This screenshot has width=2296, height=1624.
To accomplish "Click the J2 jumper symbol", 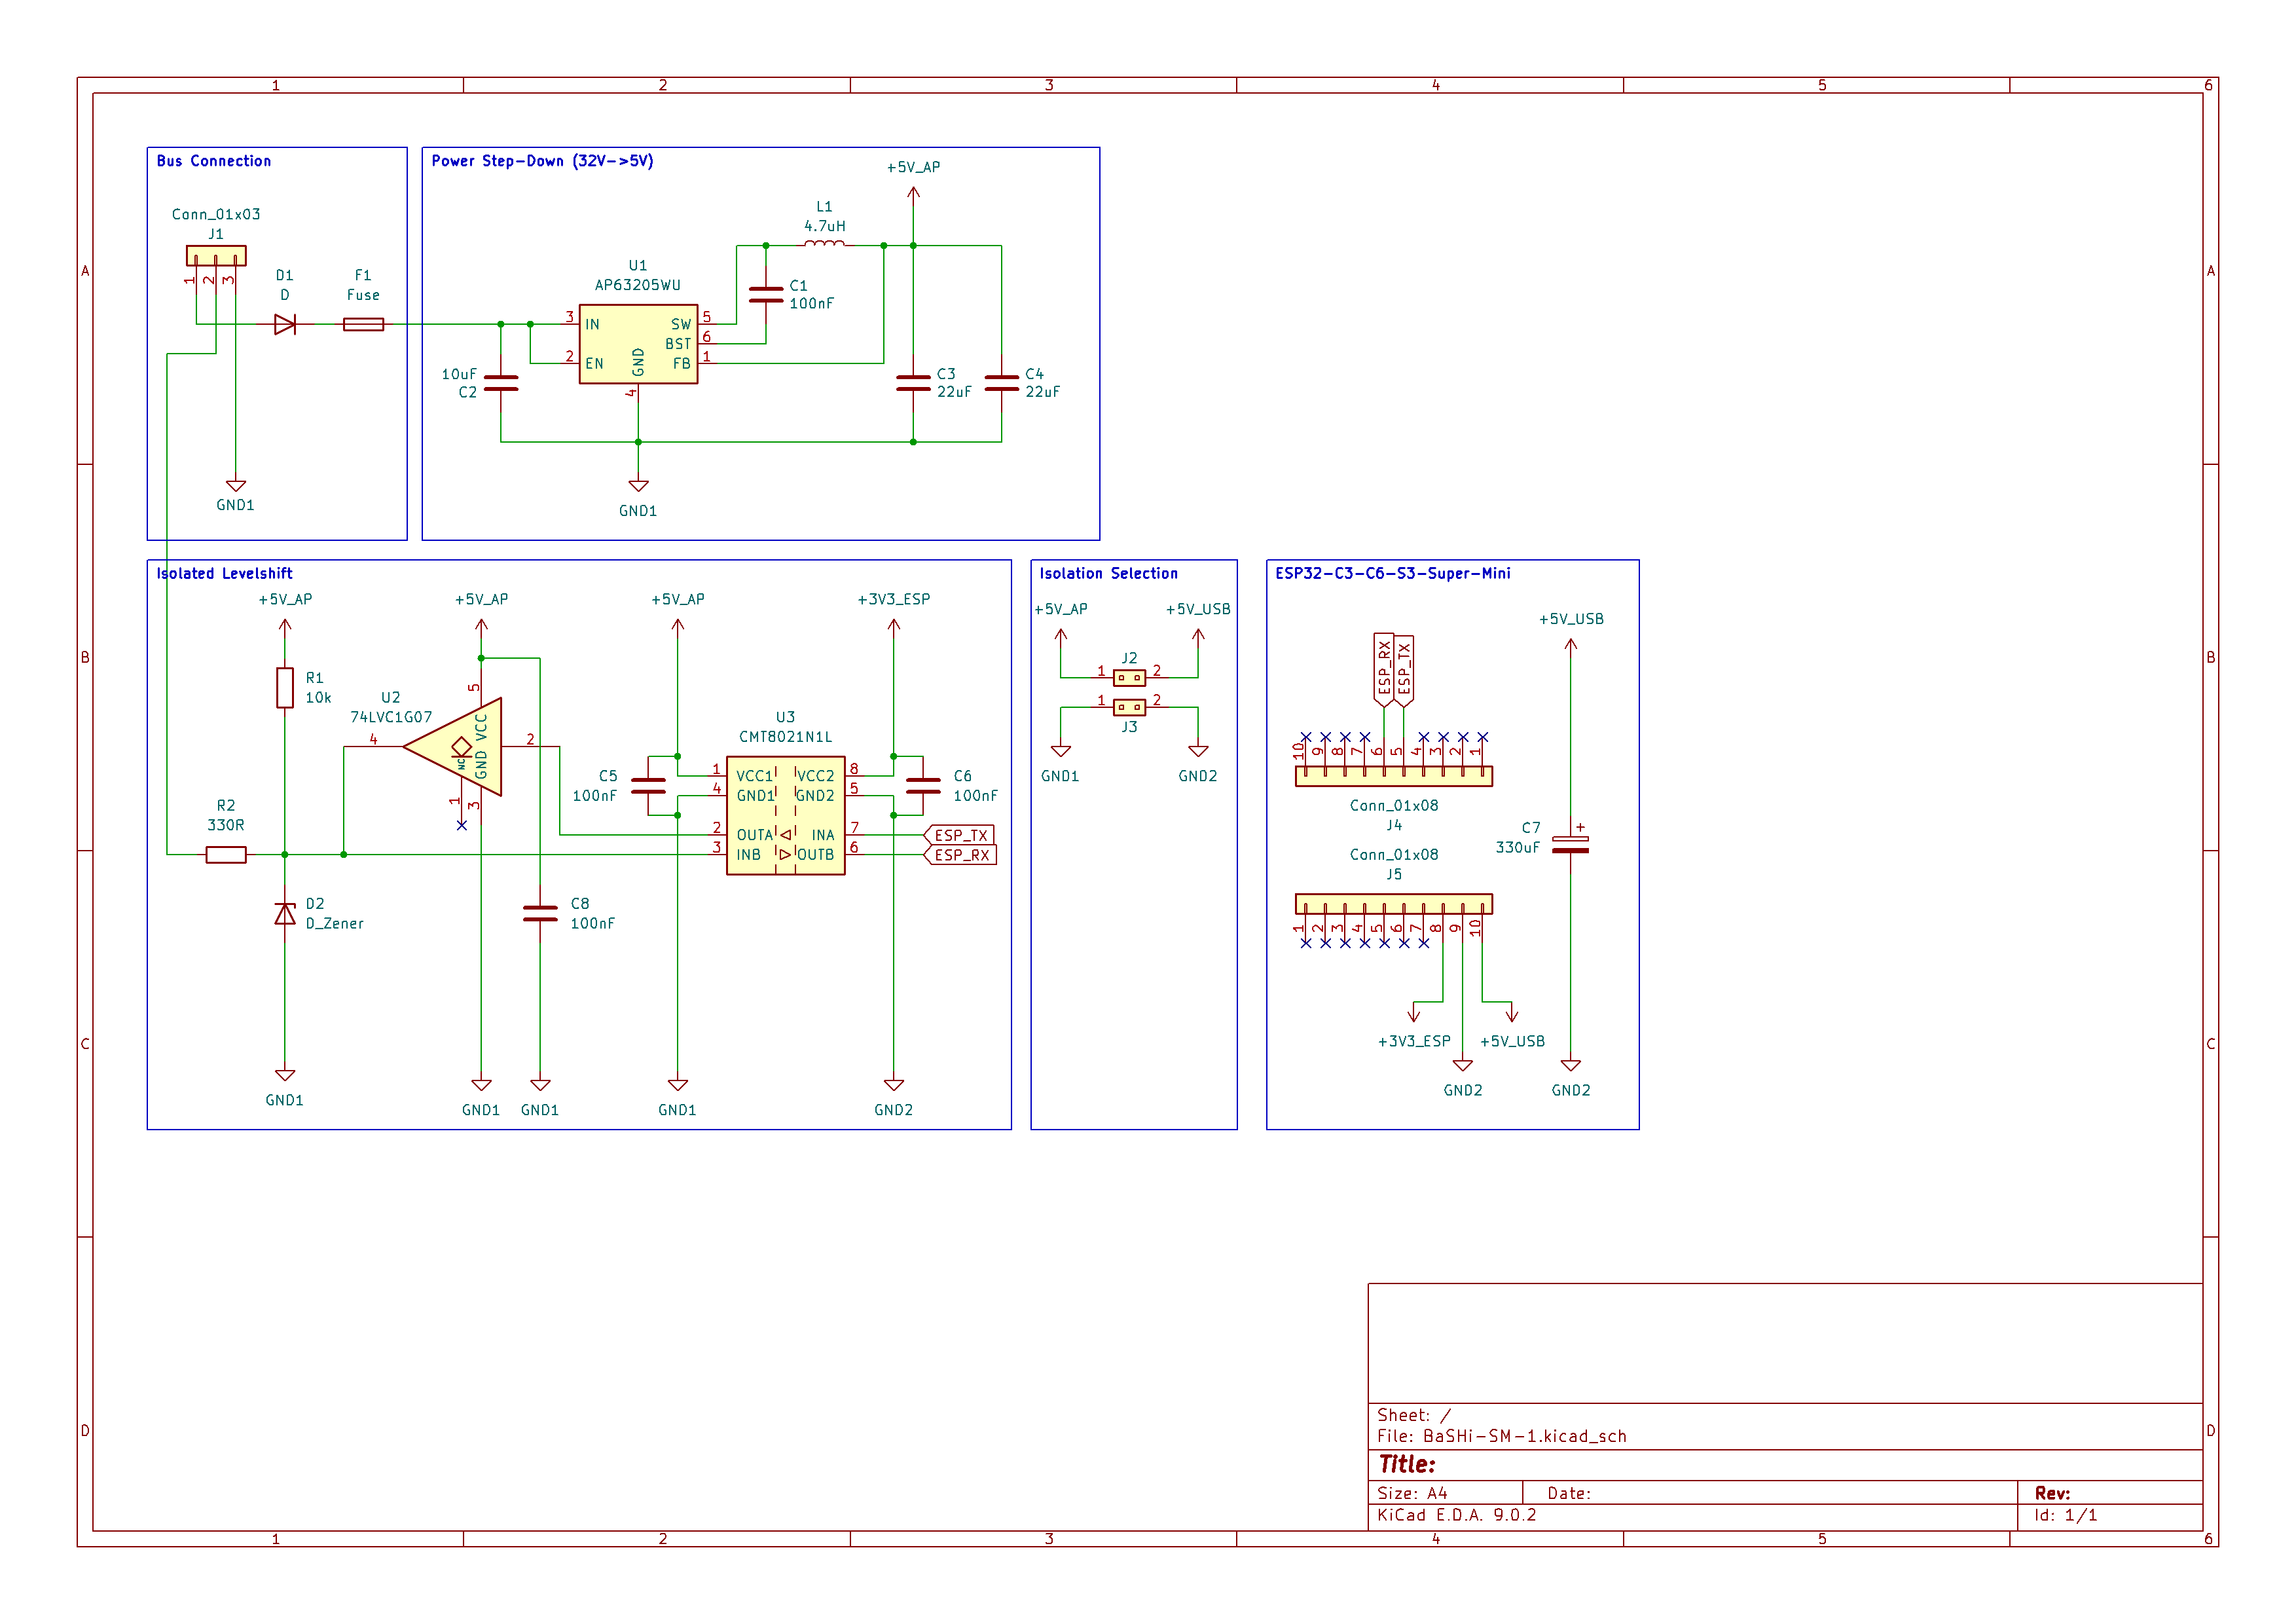I will click(1129, 678).
